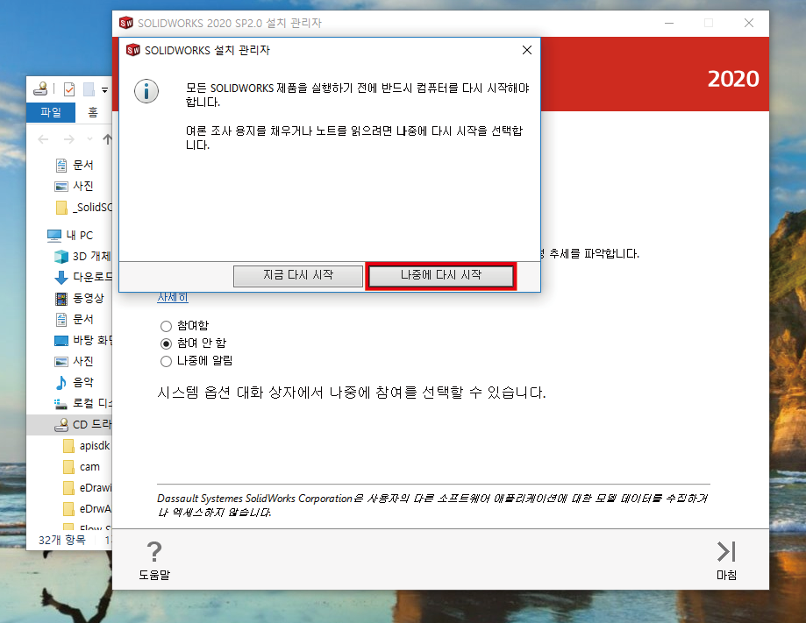
Task: Select 문서 under quick access in Explorer
Action: click(x=75, y=166)
